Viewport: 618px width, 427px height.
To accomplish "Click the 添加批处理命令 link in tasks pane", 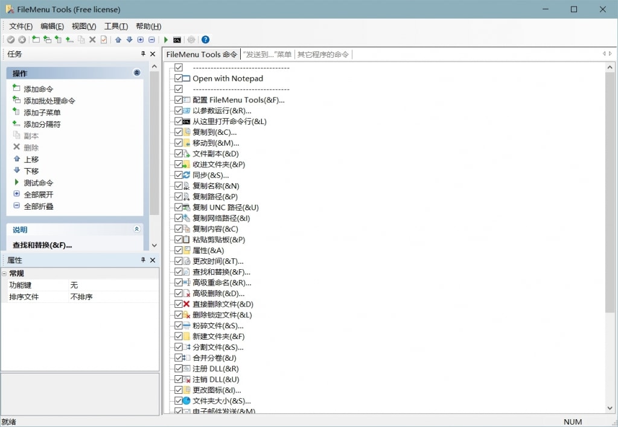I will pos(49,101).
